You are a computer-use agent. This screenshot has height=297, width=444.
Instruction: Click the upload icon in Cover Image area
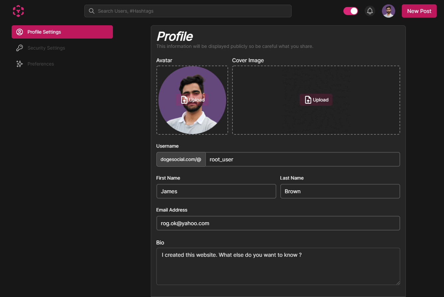coord(308,99)
